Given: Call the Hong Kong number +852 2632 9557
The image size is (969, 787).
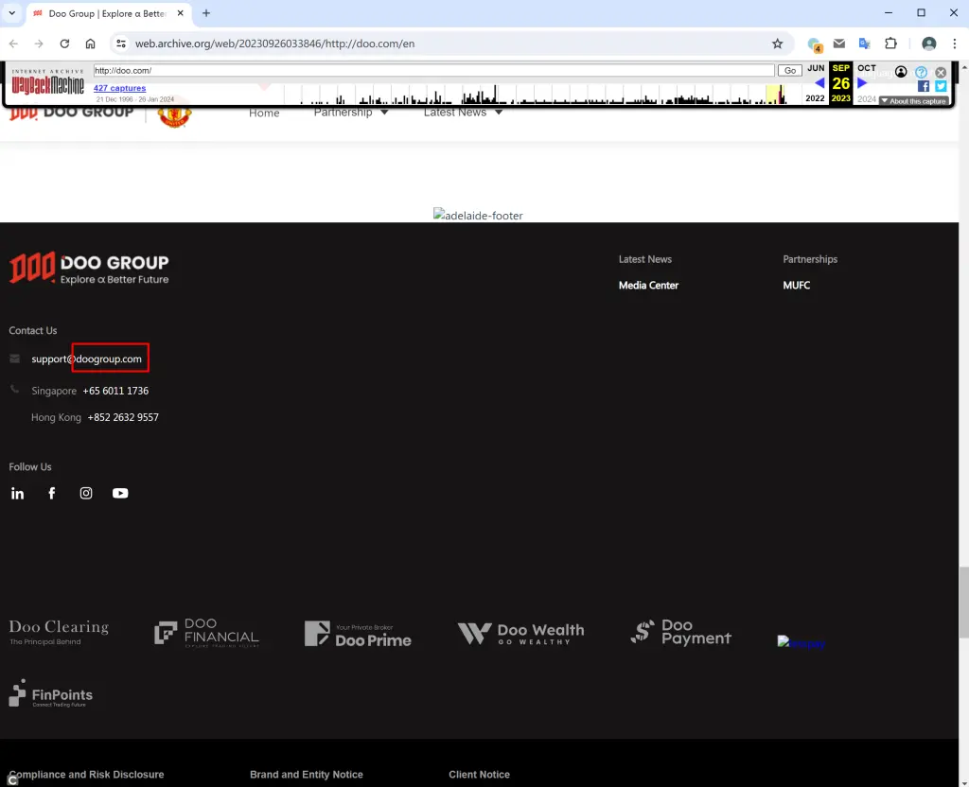Looking at the screenshot, I should [x=123, y=417].
